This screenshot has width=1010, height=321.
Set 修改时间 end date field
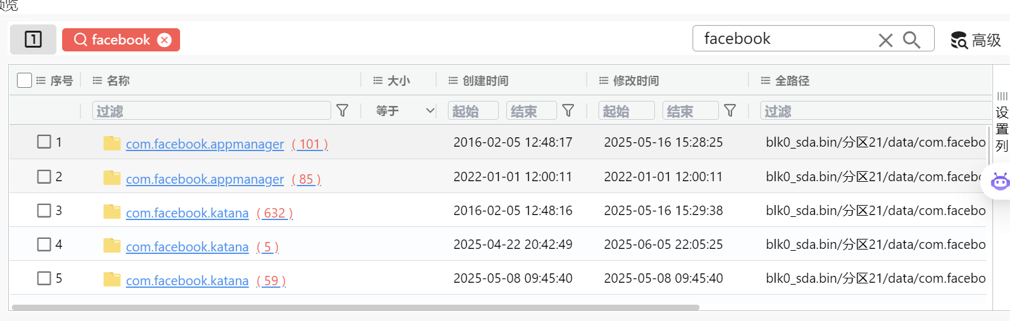coord(690,111)
